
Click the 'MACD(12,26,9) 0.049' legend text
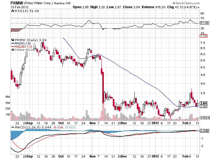[33, 127]
